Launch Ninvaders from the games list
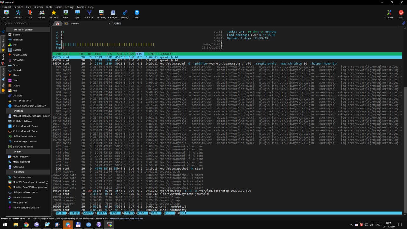Image resolution: width=407 pixels, height=229 pixels. [18, 60]
